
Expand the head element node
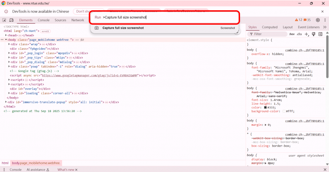[x=6, y=35]
